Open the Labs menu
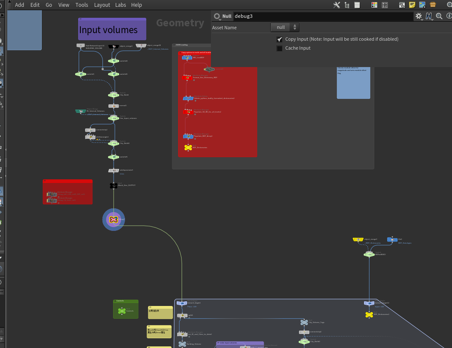This screenshot has height=348, width=452. (121, 5)
